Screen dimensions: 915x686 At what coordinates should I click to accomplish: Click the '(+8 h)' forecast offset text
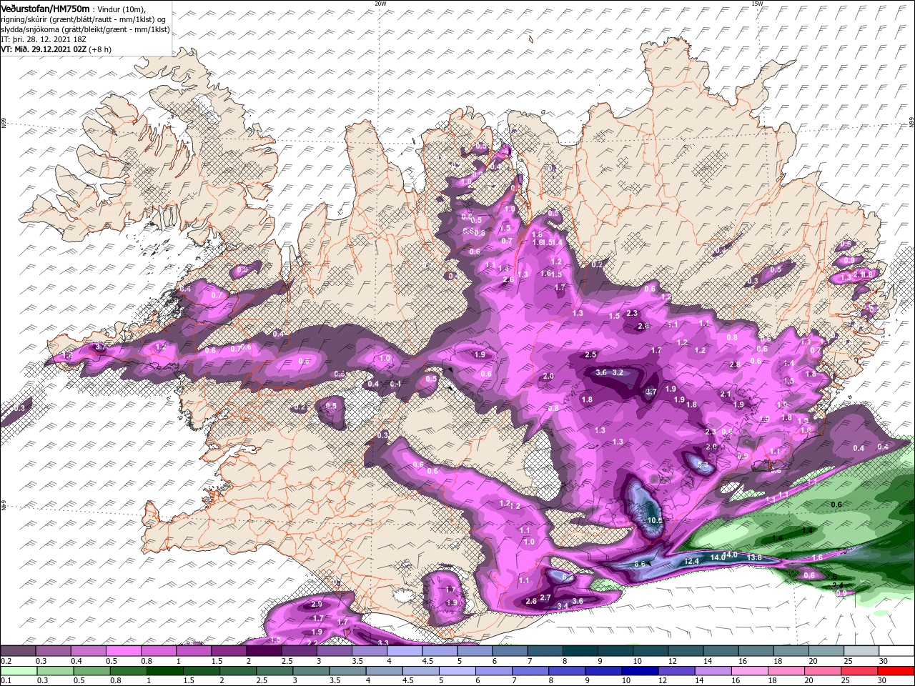pos(101,49)
